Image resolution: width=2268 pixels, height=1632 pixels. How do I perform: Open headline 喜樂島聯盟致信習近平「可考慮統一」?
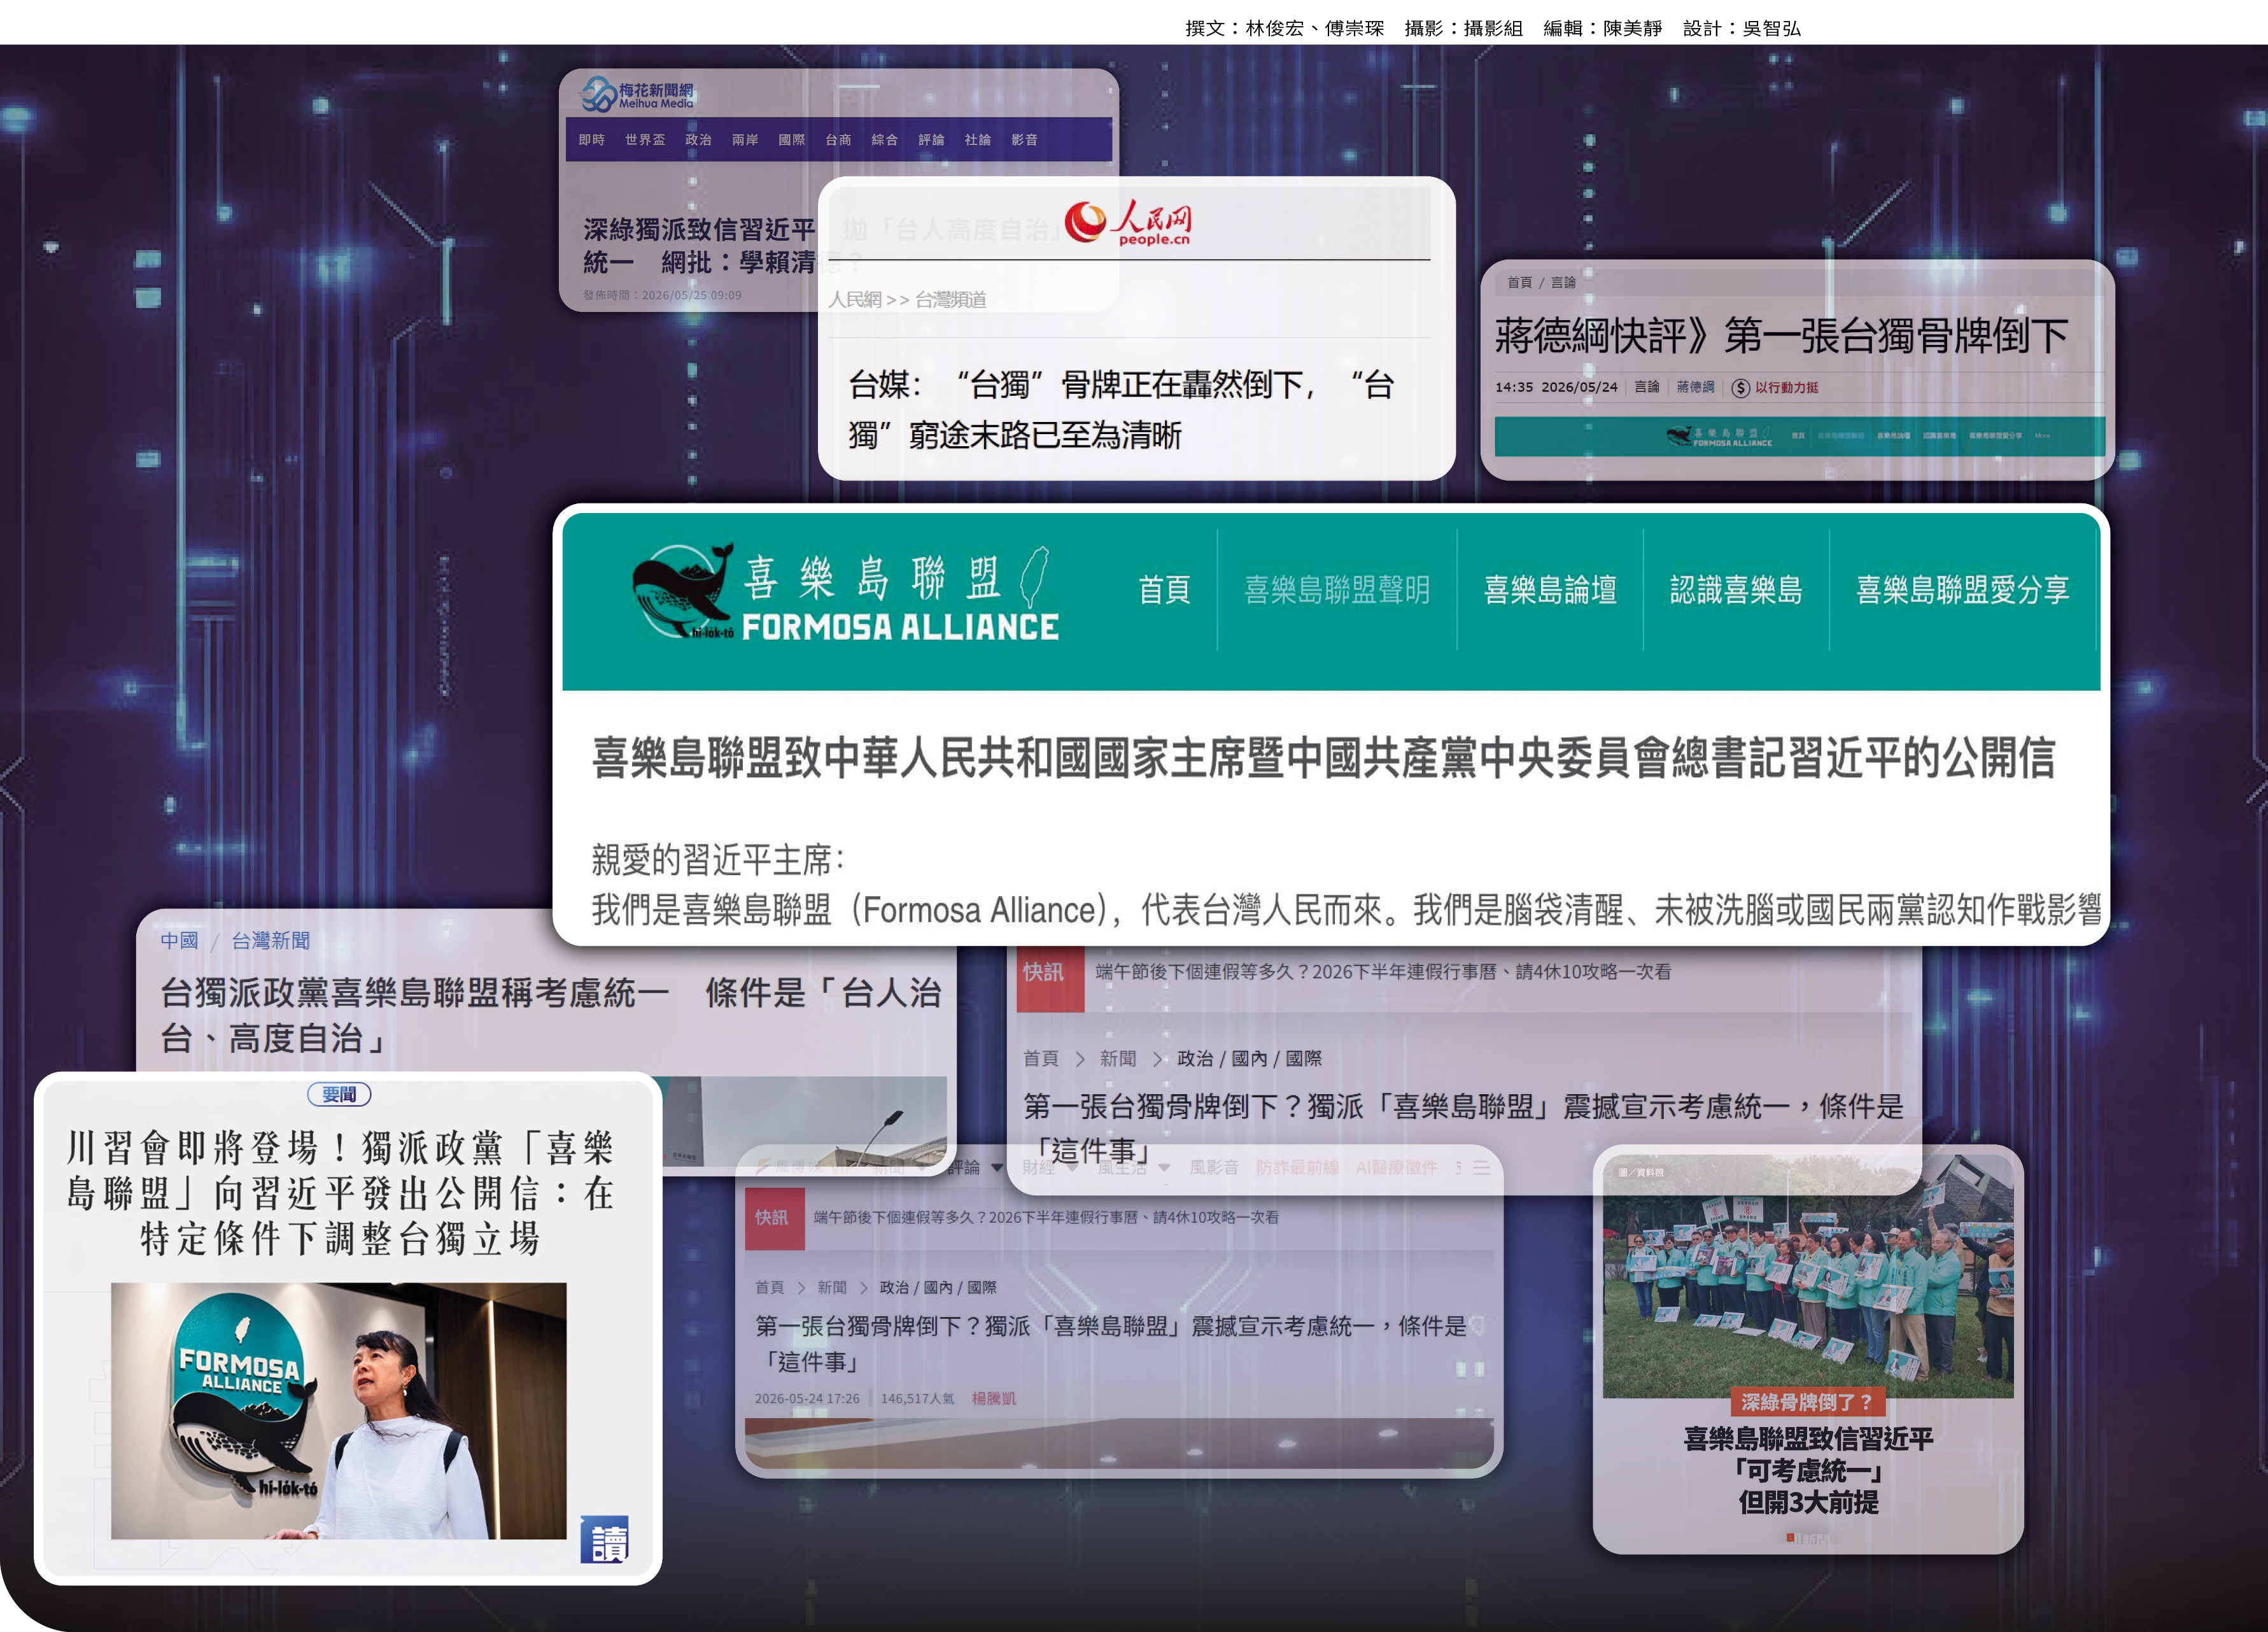point(1808,1471)
